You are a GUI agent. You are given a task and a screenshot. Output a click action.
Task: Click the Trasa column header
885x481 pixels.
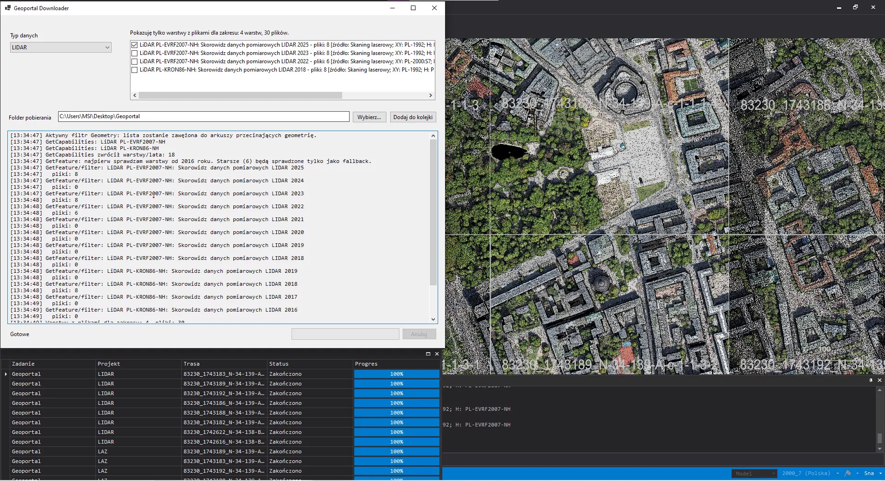point(224,364)
